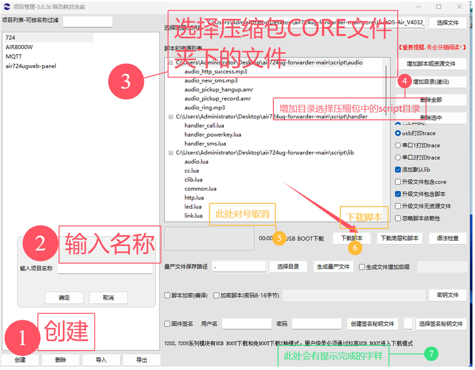Click 删除全部 button
The height and width of the screenshot is (370, 475).
pyautogui.click(x=431, y=100)
